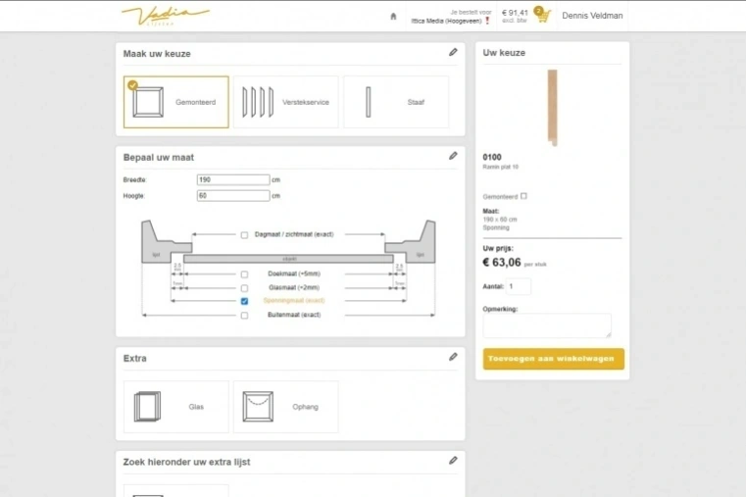The height and width of the screenshot is (497, 746).
Task: Click edit pencil in Extra section
Action: pos(453,357)
